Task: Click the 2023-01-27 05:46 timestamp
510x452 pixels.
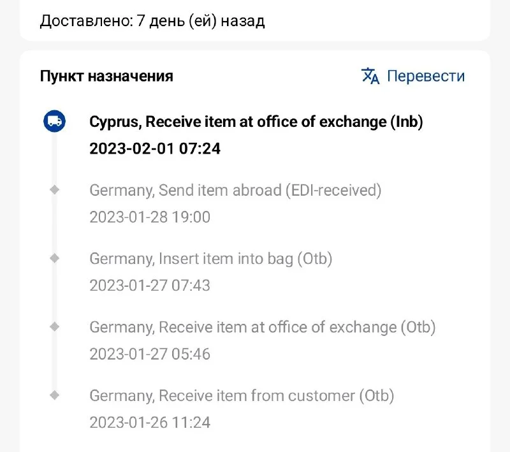Action: point(149,354)
